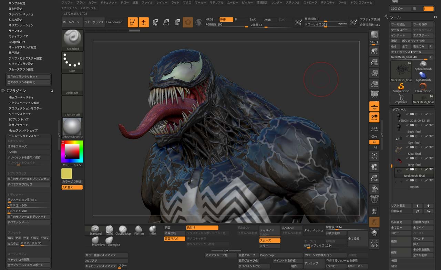441x270 pixels.
Task: Select the SimpleBrush tool
Action: coord(401,88)
